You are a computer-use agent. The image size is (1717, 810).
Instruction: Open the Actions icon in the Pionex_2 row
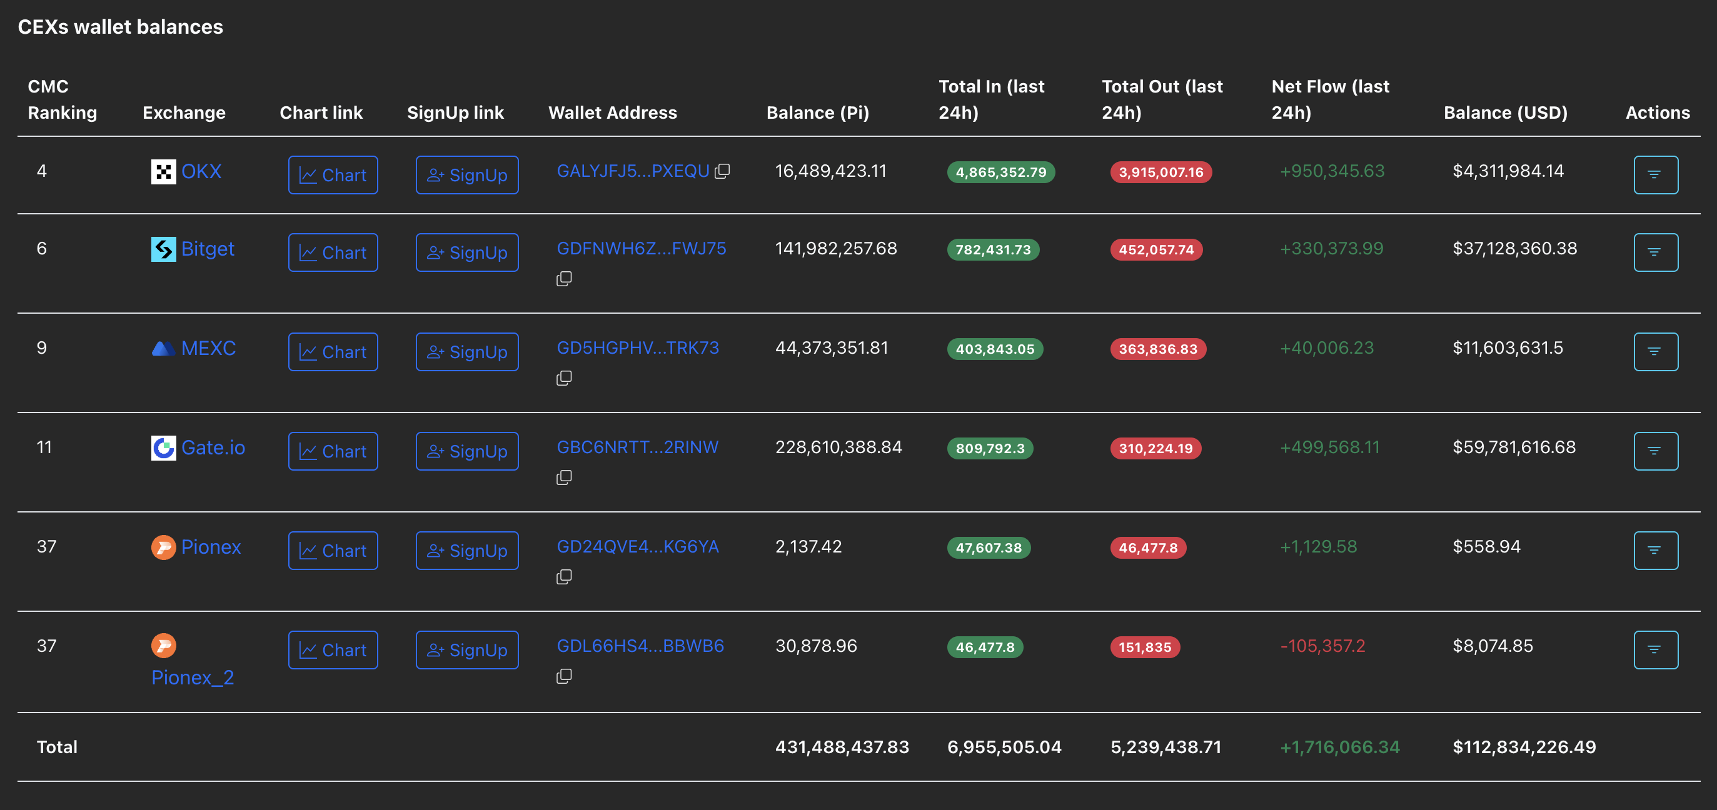click(1656, 649)
